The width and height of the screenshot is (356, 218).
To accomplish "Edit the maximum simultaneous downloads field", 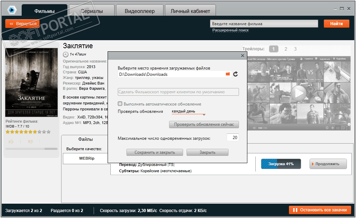I will [x=233, y=138].
